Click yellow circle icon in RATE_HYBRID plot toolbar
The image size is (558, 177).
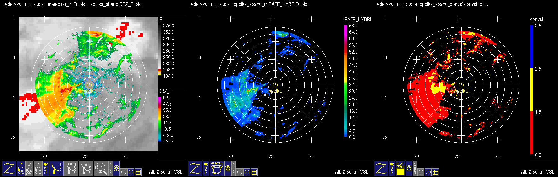point(247,172)
